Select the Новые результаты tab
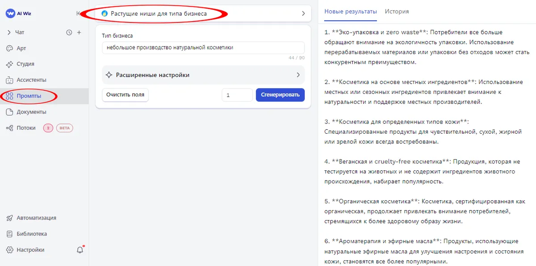The height and width of the screenshot is (266, 536). 350,12
